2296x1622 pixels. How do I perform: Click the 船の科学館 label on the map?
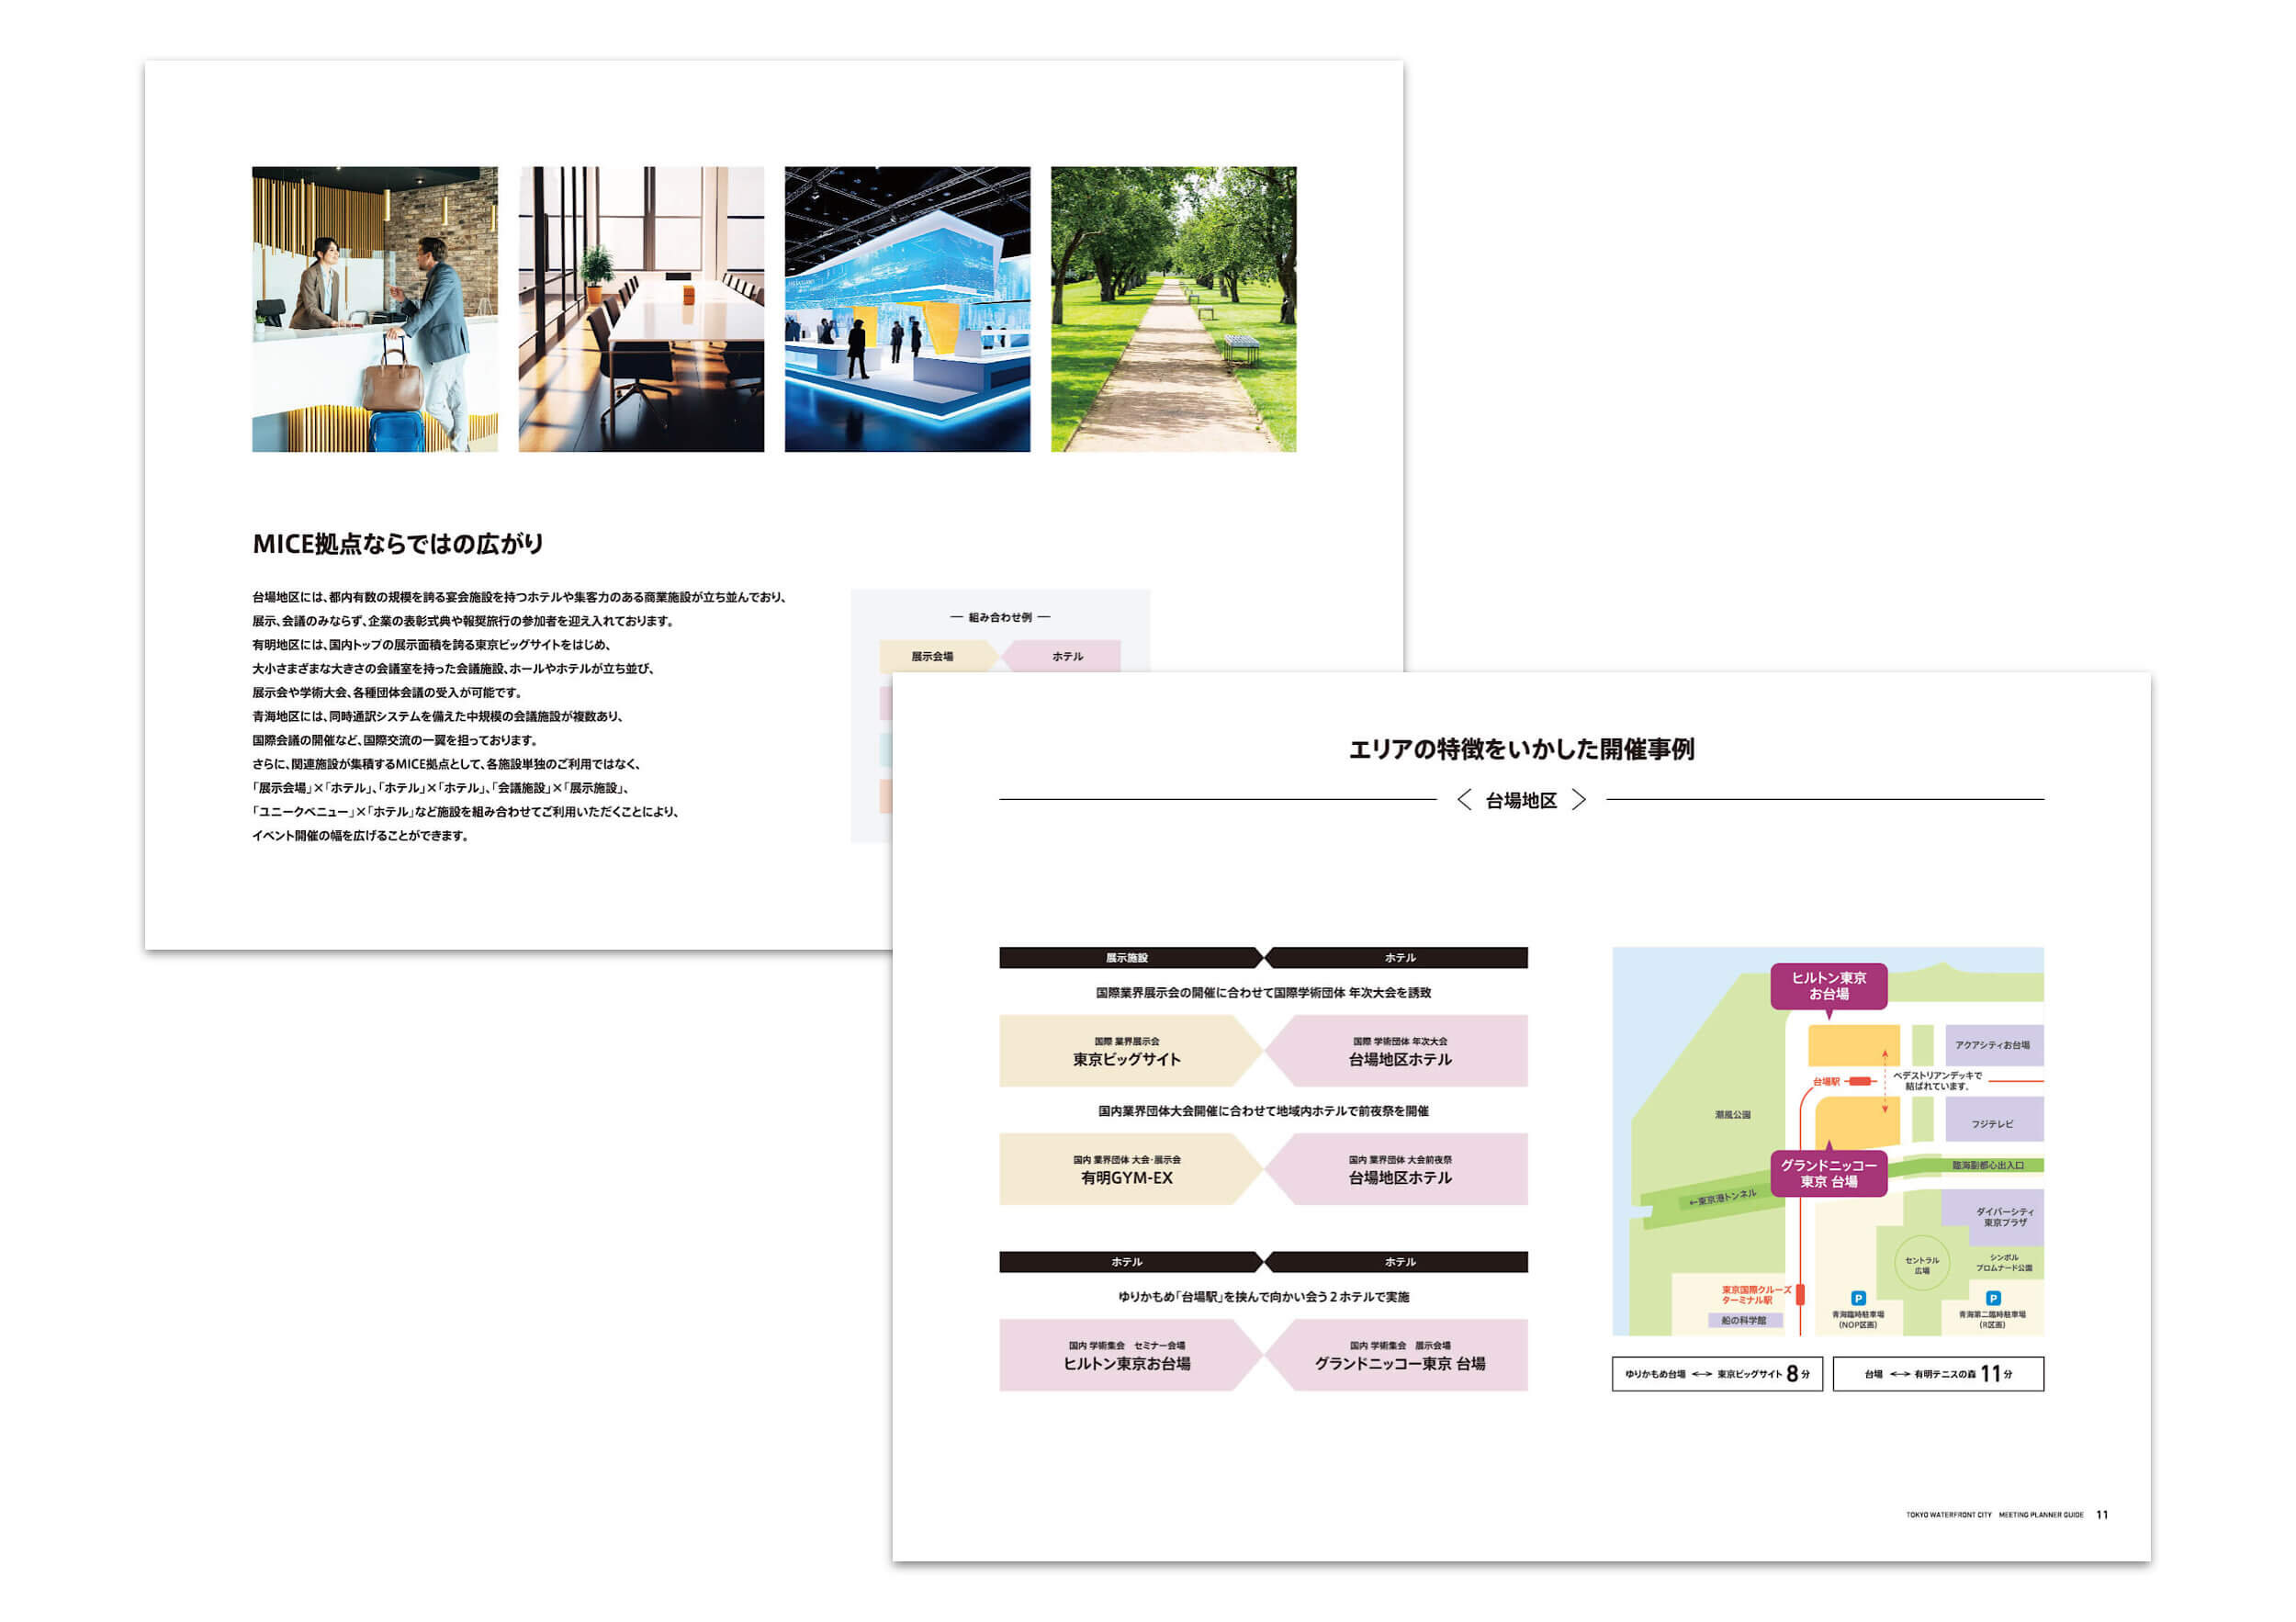coord(1744,1320)
